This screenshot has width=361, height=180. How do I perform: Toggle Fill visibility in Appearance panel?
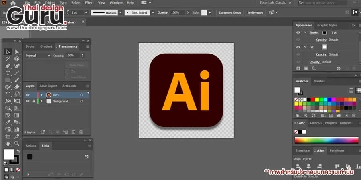298,47
